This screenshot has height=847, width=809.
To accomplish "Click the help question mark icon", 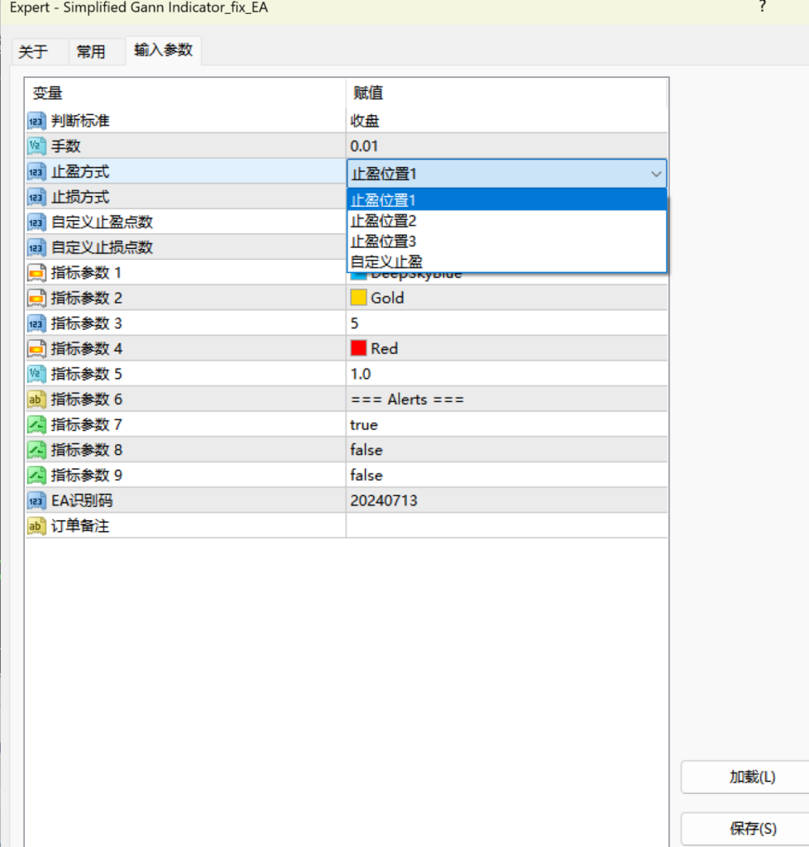I will point(762,7).
